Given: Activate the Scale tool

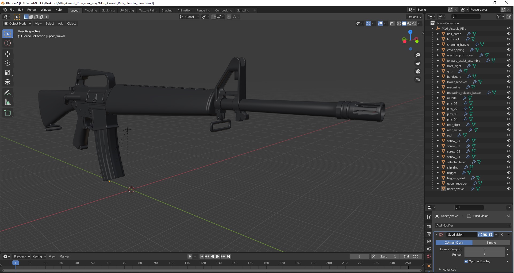Looking at the screenshot, I should tap(7, 73).
